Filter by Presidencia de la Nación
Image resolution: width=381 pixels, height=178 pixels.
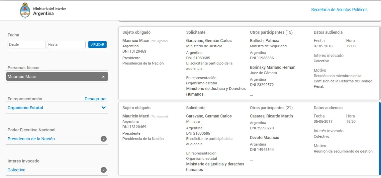tap(31, 139)
